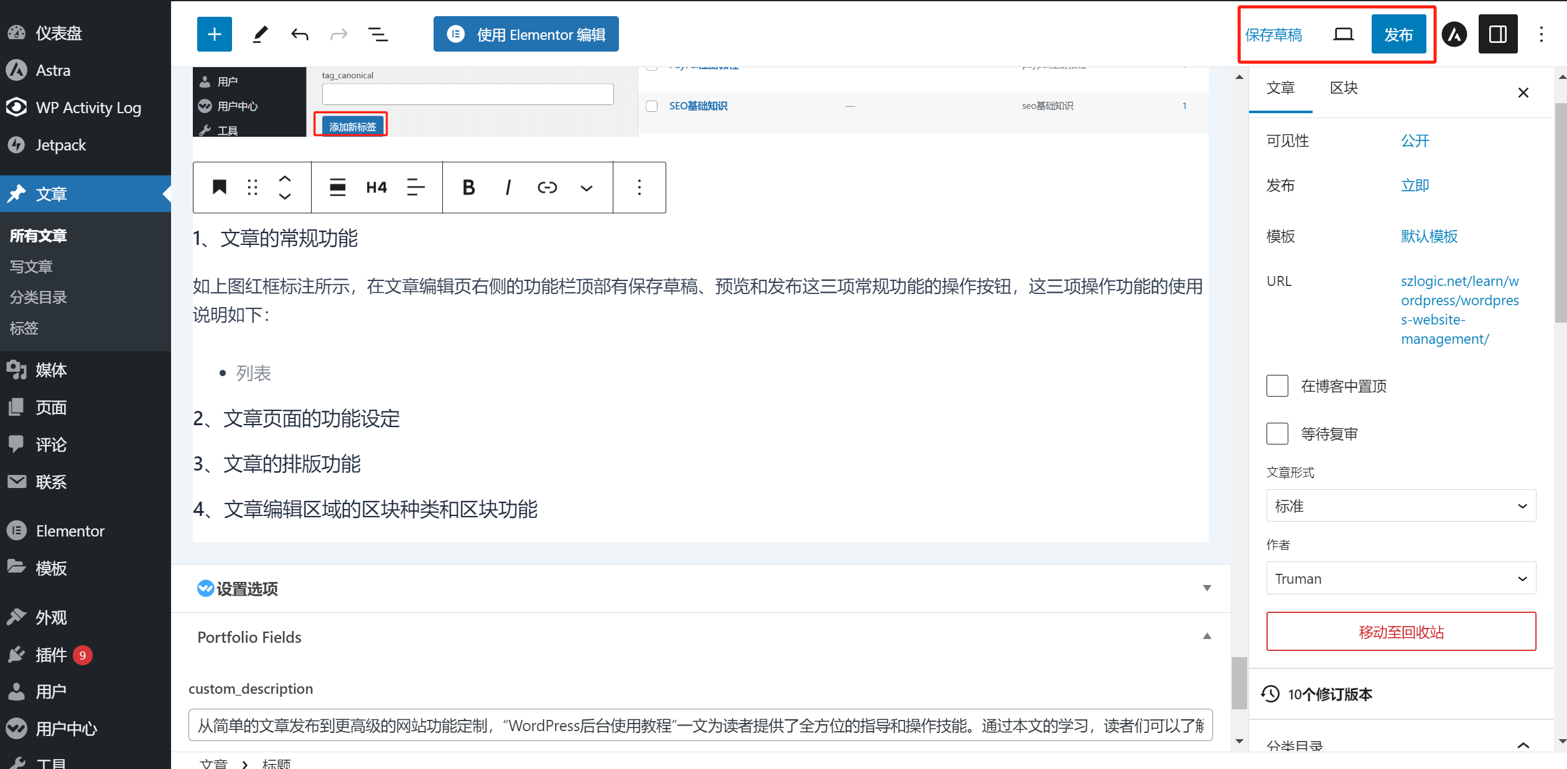1567x769 pixels.
Task: Click Edit with Elementor button
Action: click(526, 34)
